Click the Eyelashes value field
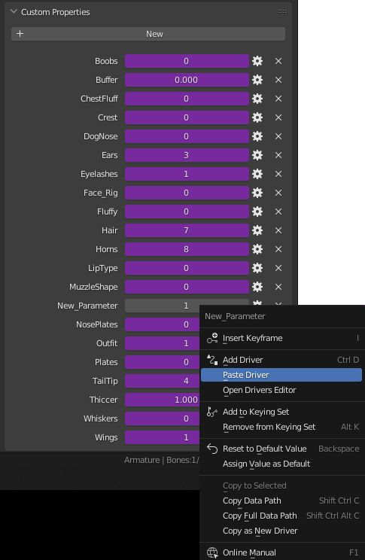This screenshot has height=560, width=365. click(x=187, y=174)
